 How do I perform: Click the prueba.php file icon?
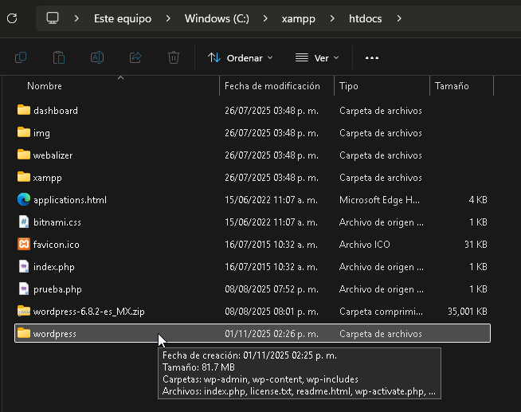tap(24, 288)
